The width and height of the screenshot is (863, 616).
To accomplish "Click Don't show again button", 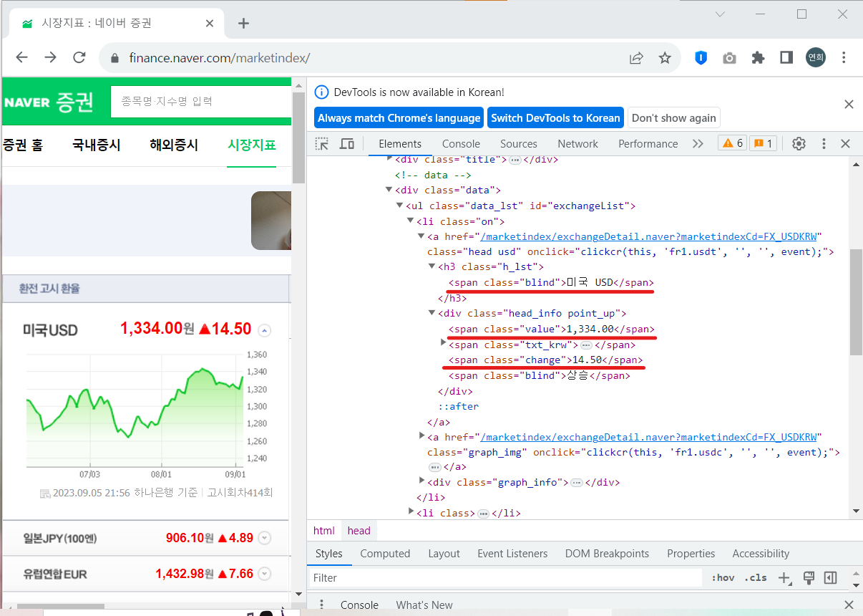I will [673, 118].
